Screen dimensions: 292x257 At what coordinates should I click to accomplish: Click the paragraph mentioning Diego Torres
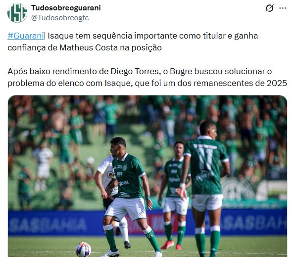click(x=147, y=77)
